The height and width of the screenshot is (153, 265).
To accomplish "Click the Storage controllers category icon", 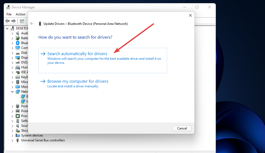I will pyautogui.click(x=18, y=131).
